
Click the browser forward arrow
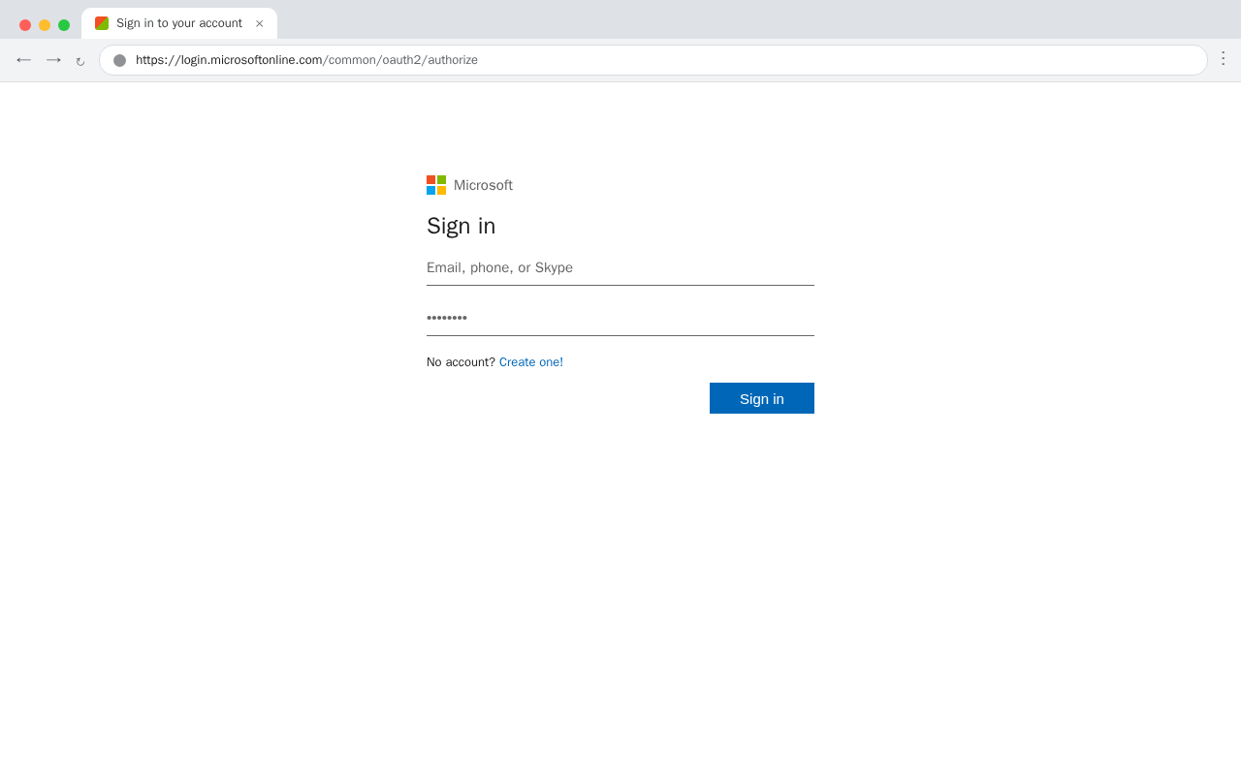point(53,60)
